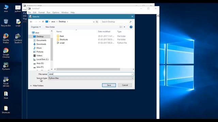Select the Shortcuts folder in file list
The height and width of the screenshot is (122, 218).
(62, 39)
